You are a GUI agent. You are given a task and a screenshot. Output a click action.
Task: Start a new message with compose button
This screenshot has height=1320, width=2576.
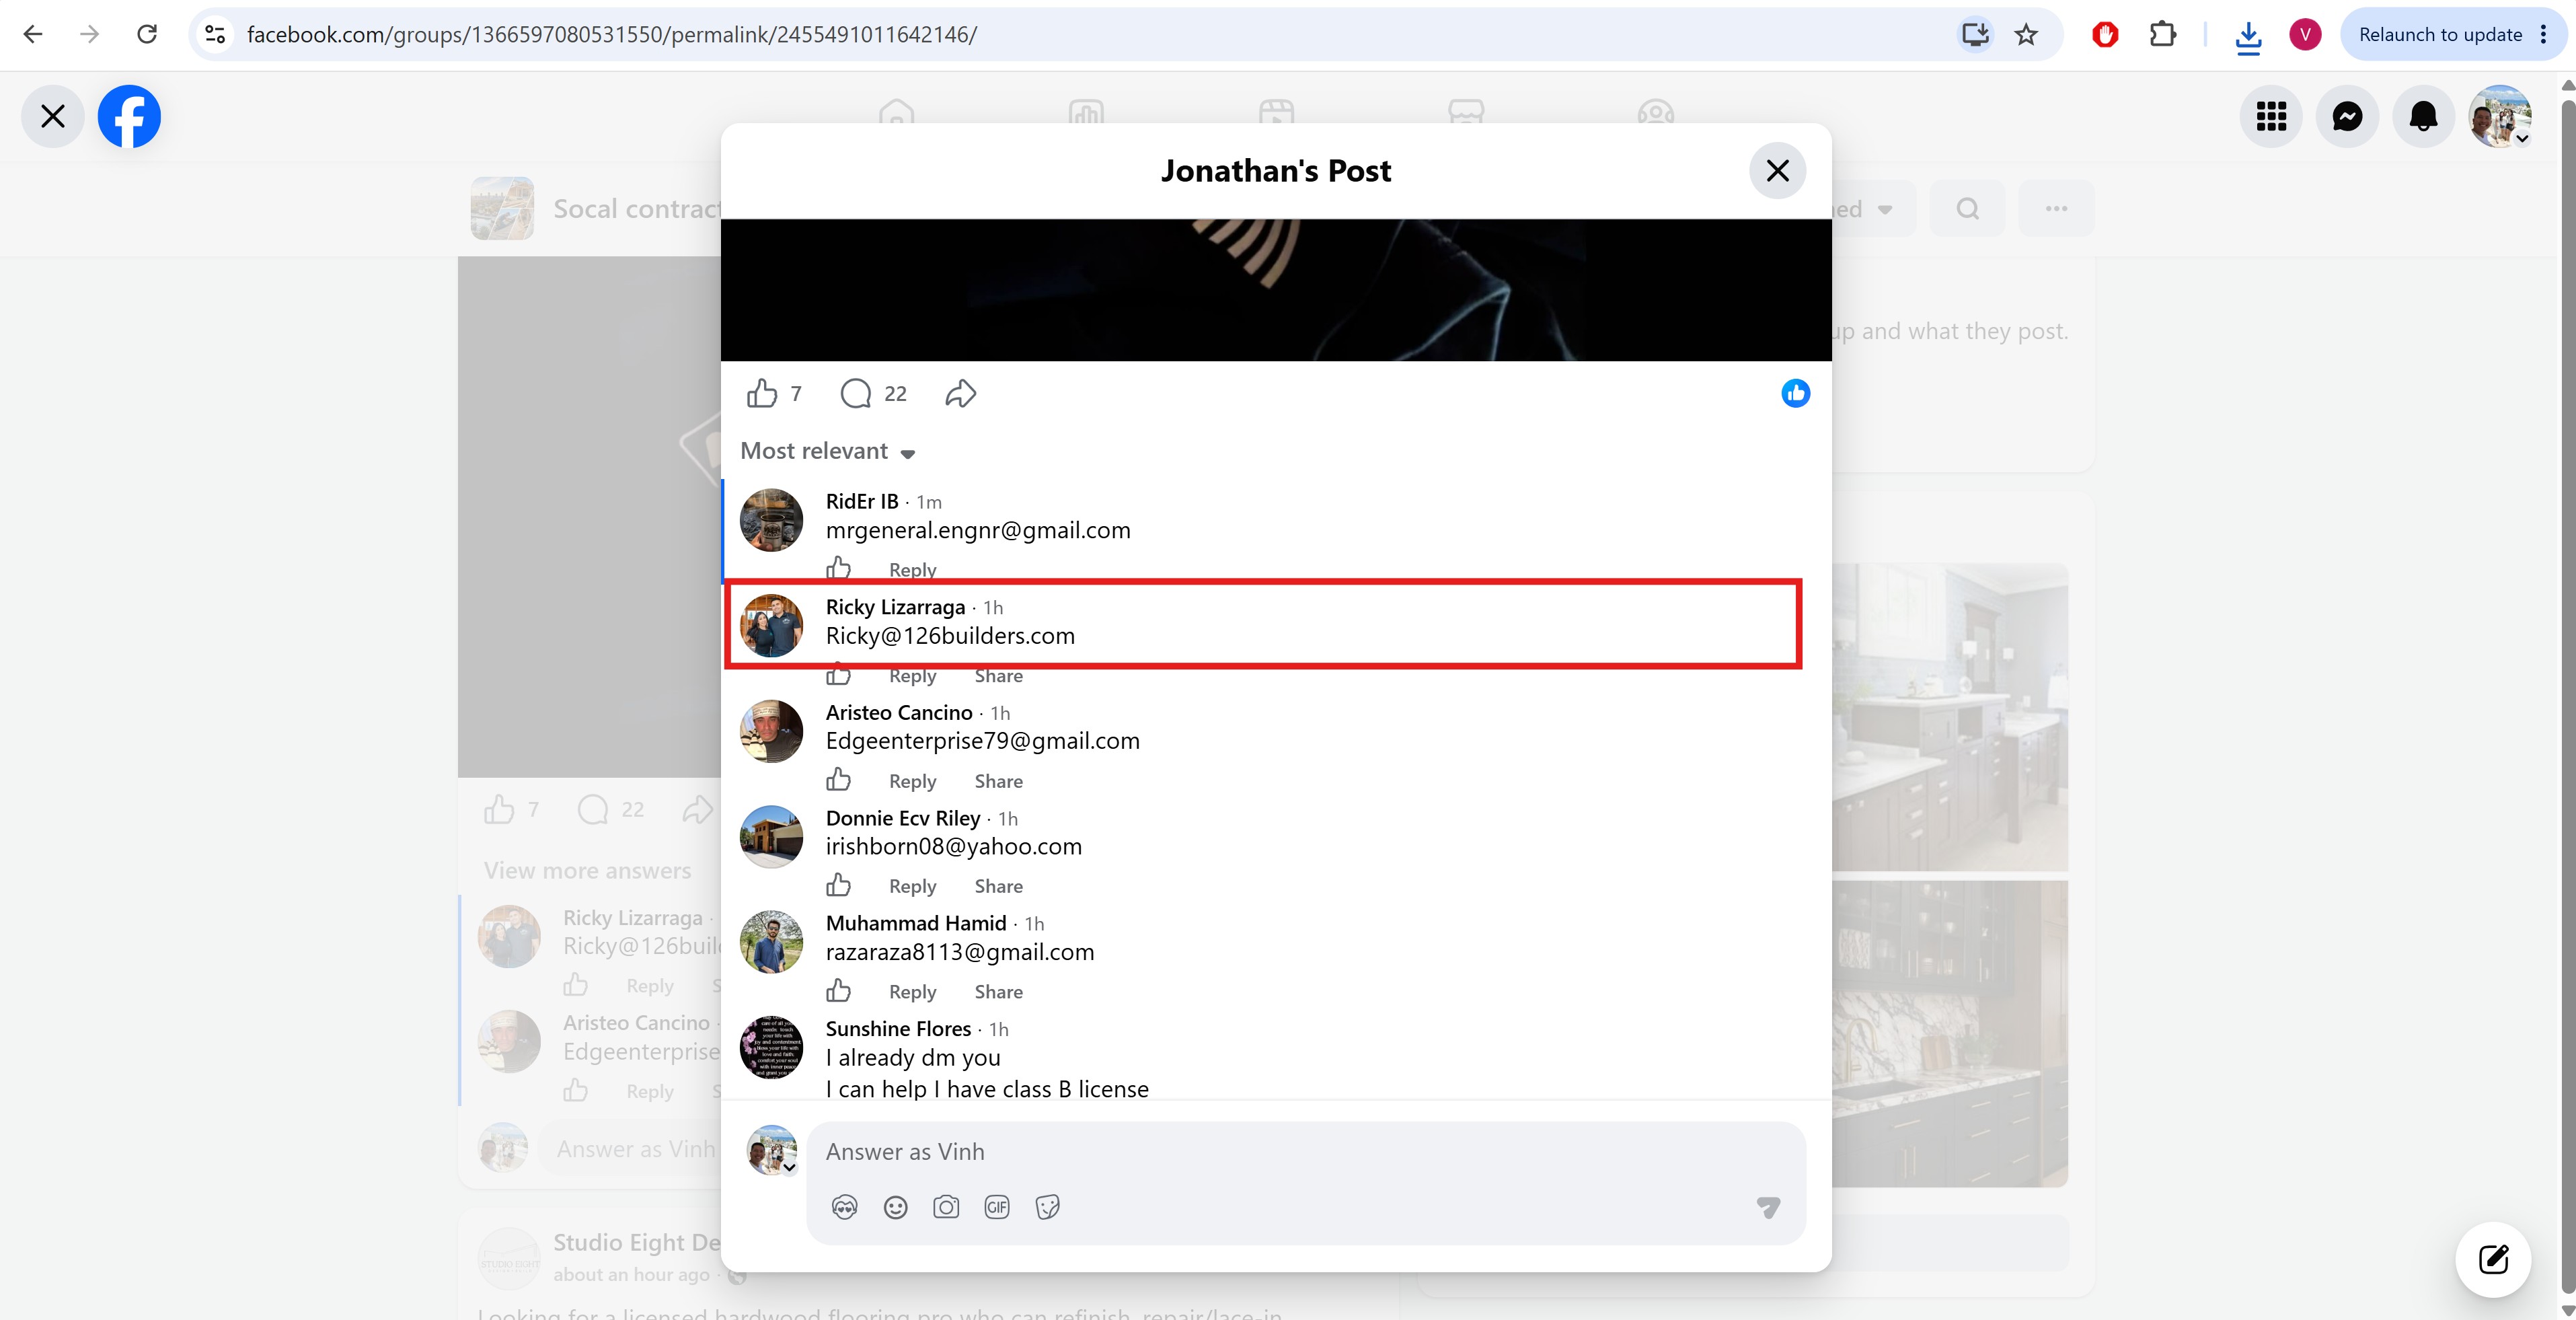tap(2493, 1259)
